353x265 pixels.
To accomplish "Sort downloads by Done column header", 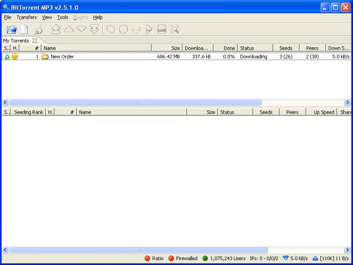I will 225,48.
